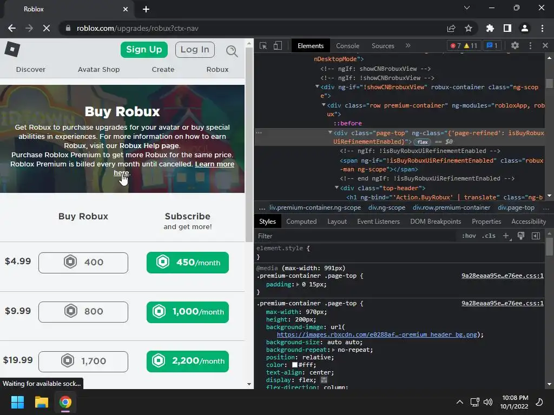
Task: Switch to the Console tab
Action: pyautogui.click(x=347, y=45)
